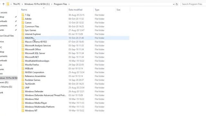The width and height of the screenshot is (206, 116).
Task: Select Windows 10 Pro 64 Bit drive in sidebar
Action: (x=9, y=78)
